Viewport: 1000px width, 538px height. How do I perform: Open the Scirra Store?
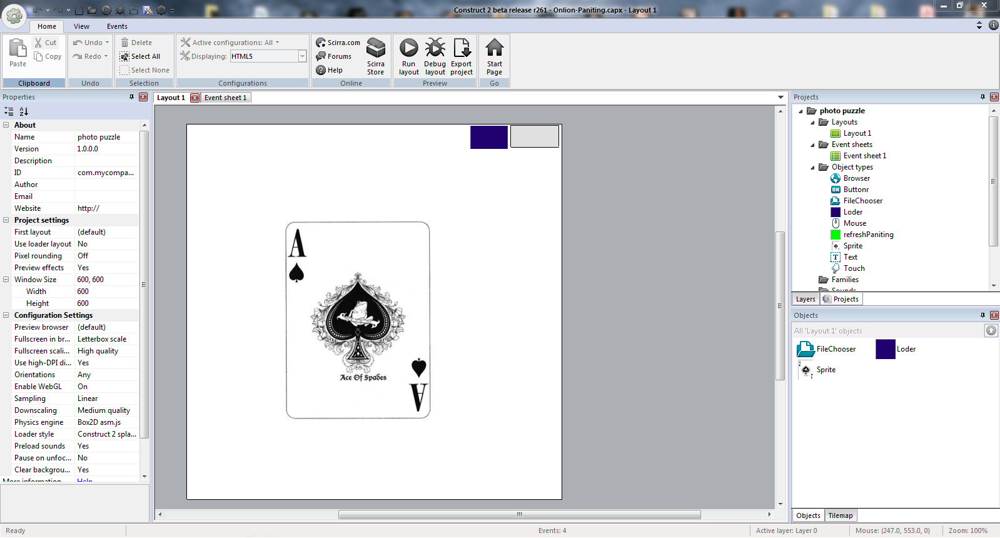click(x=376, y=56)
